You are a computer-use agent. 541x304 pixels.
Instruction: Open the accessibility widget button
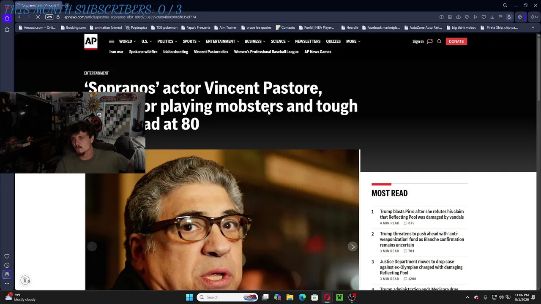pyautogui.click(x=25, y=280)
